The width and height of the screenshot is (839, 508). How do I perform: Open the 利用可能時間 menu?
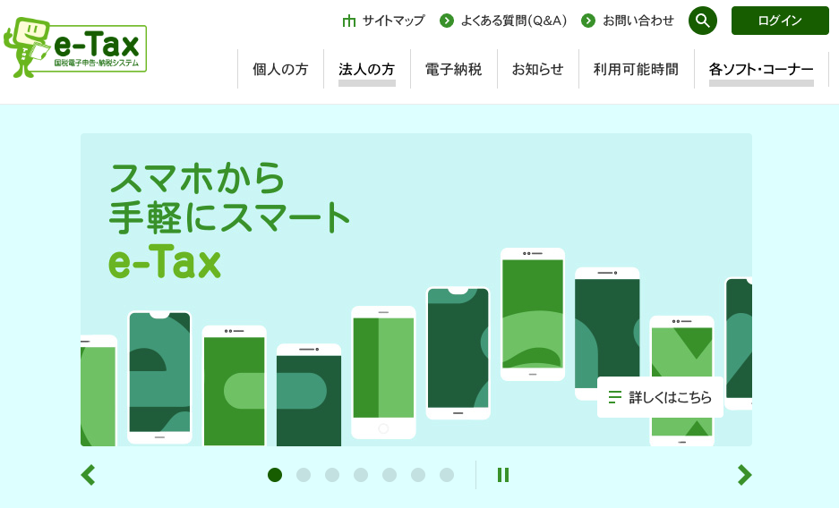click(637, 70)
